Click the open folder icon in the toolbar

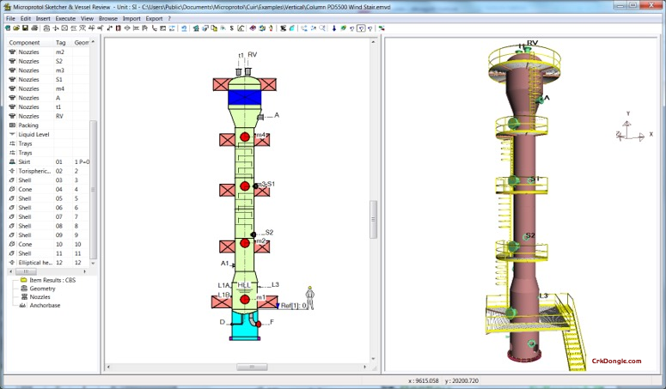tap(15, 28)
